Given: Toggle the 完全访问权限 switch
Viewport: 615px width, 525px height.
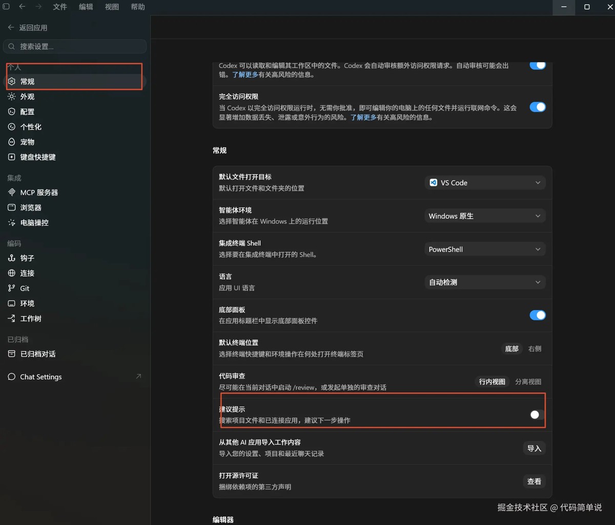Looking at the screenshot, I should (538, 107).
